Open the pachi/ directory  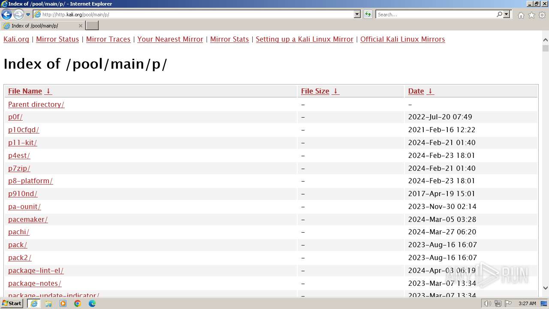19,232
